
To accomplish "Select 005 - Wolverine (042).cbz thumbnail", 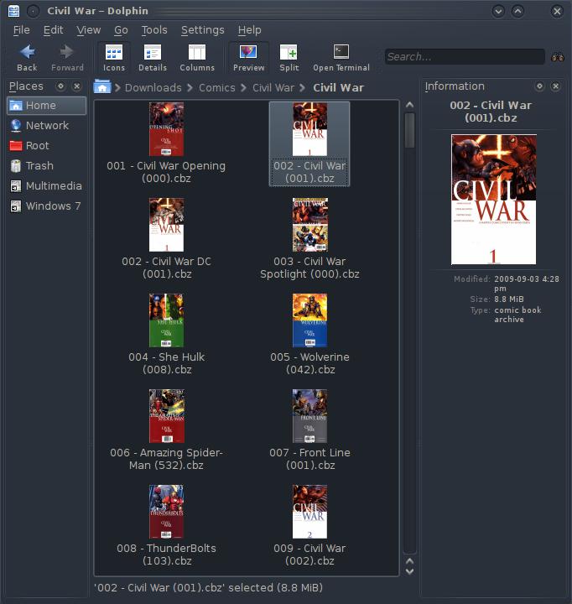I will pos(309,320).
